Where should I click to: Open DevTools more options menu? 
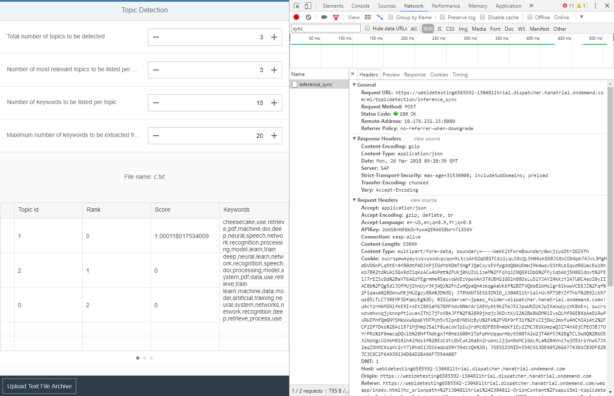[x=595, y=6]
